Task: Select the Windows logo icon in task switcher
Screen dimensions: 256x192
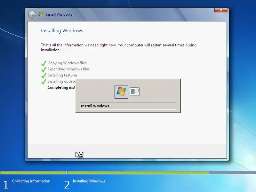Action: pos(121,92)
